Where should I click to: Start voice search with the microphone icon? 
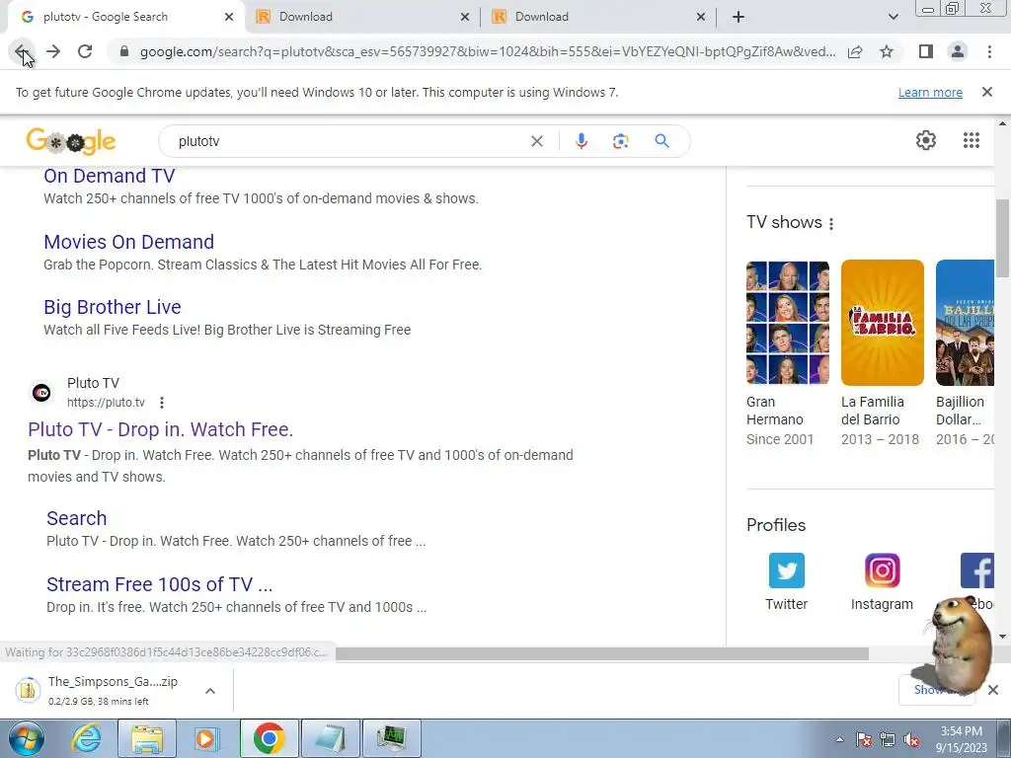pos(581,141)
